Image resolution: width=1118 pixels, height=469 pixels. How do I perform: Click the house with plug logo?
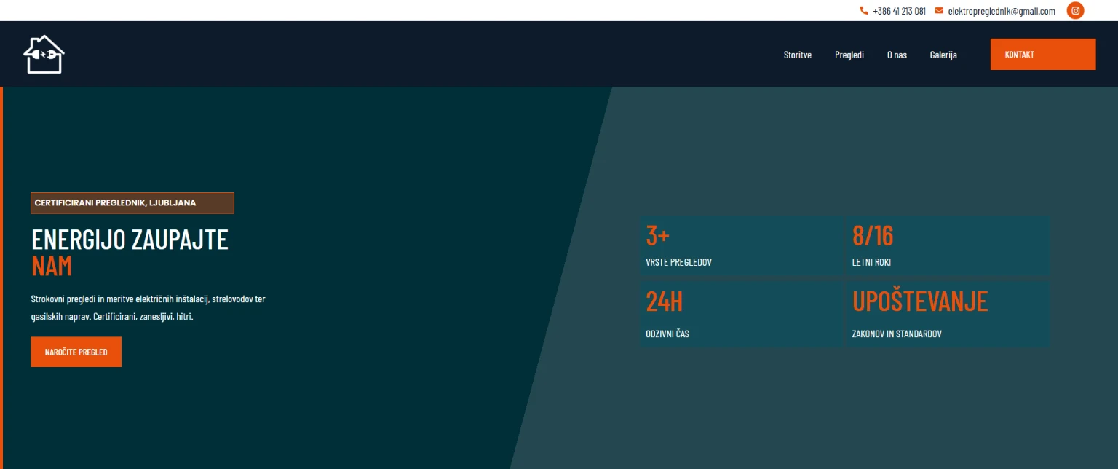(x=44, y=55)
